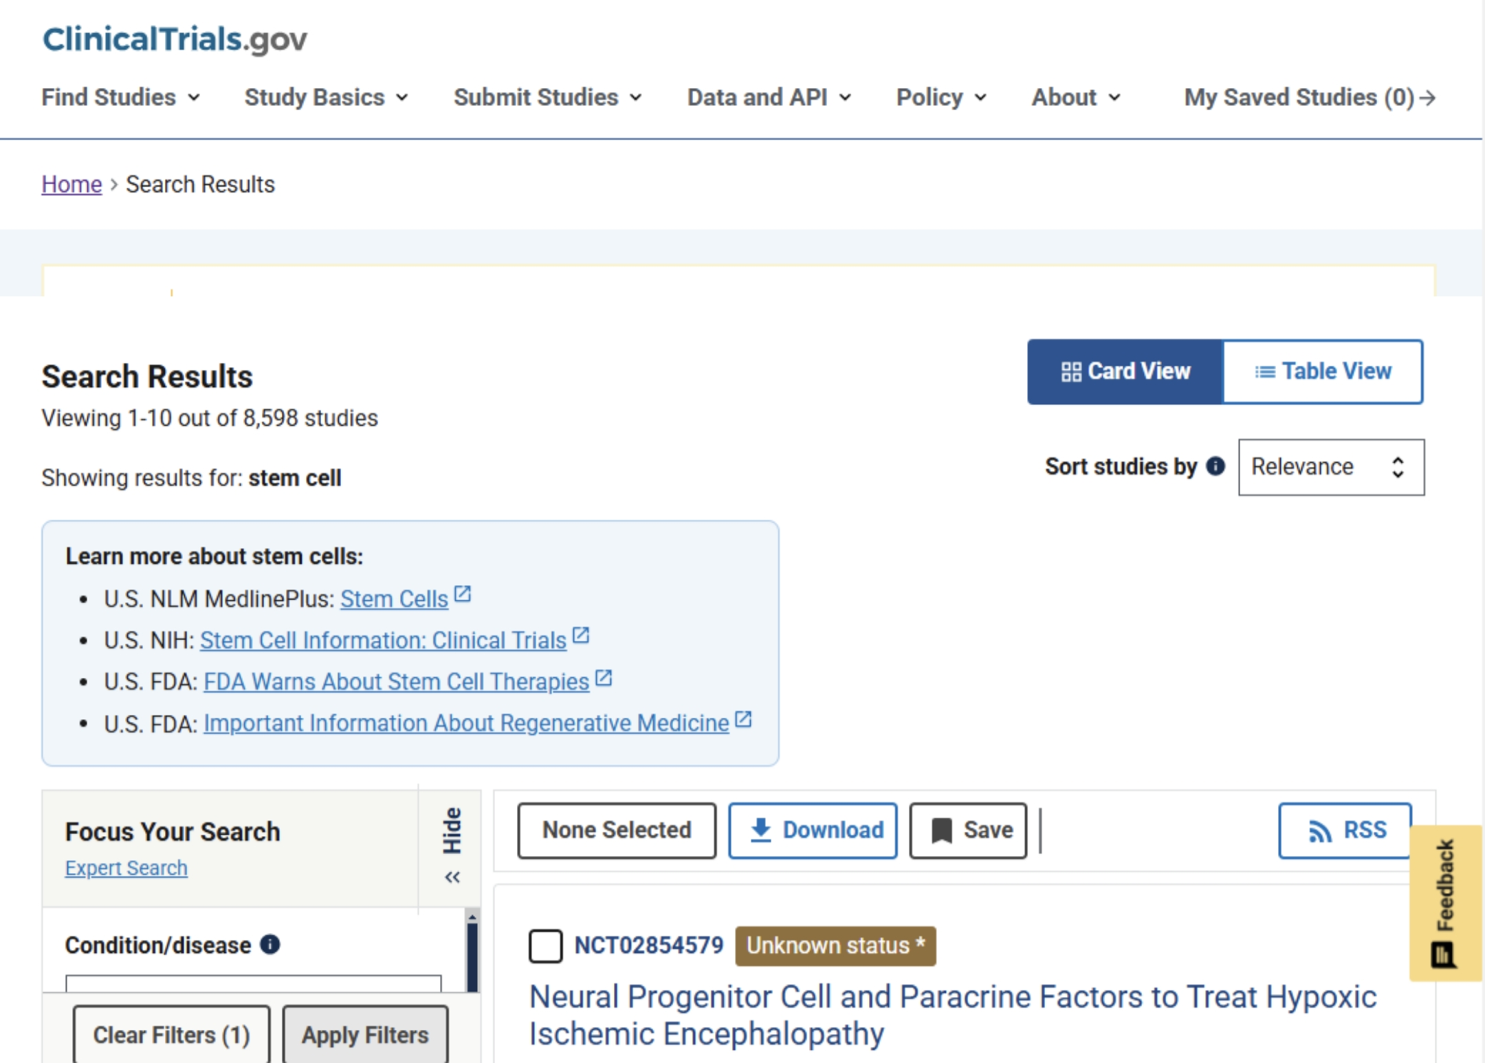1485x1063 pixels.
Task: Expand the Find Studies menu
Action: click(120, 97)
